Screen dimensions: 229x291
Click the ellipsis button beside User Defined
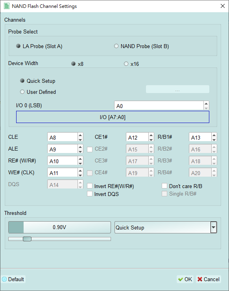[177, 89]
